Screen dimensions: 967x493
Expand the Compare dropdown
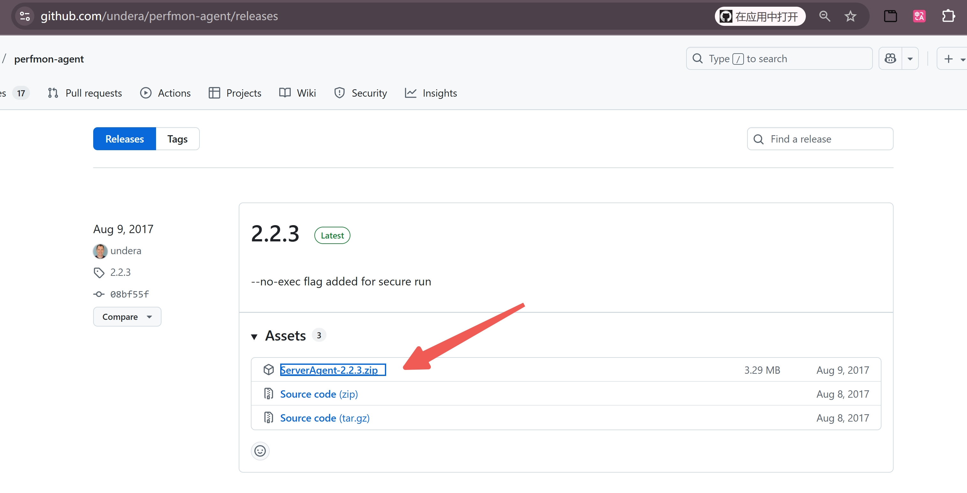pos(127,317)
